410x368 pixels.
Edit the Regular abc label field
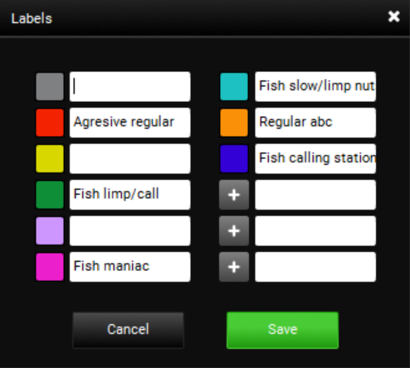point(315,123)
